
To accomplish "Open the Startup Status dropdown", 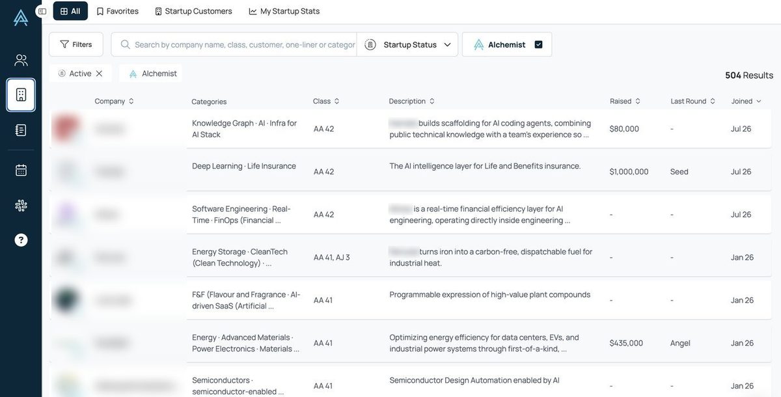I will coord(407,44).
